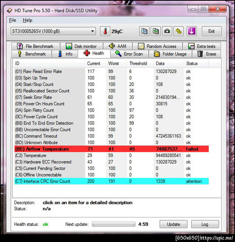The width and height of the screenshot is (235, 242).
Task: Select the Start/Stop Count row
Action: [x=112, y=85]
